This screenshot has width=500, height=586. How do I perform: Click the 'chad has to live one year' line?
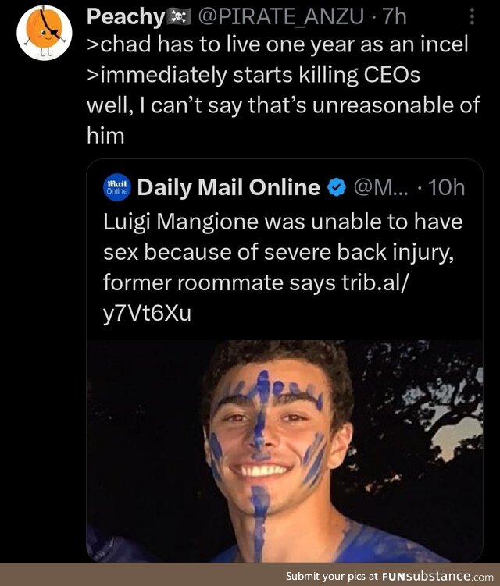[277, 45]
